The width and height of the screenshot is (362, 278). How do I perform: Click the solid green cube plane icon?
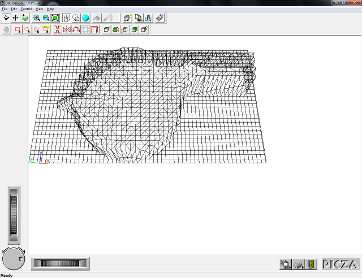coord(115,29)
